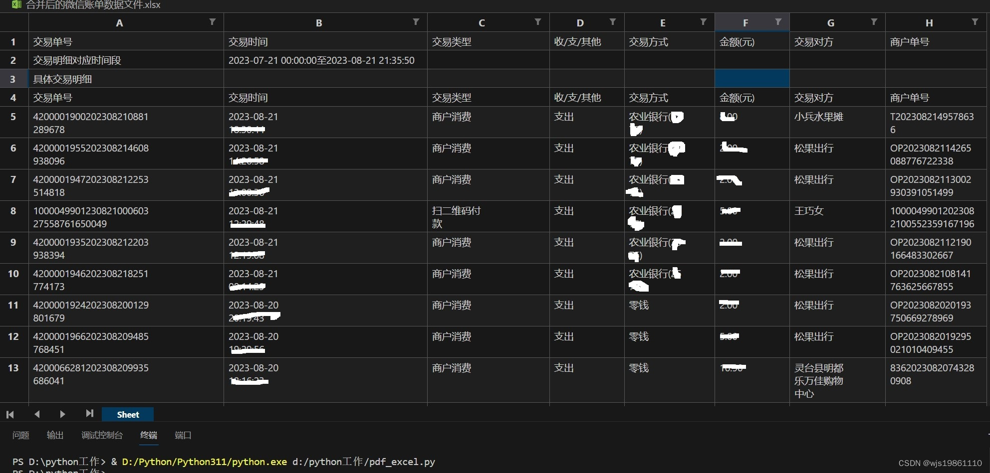Click the highlighted empty cell F3
This screenshot has width=990, height=473.
752,79
